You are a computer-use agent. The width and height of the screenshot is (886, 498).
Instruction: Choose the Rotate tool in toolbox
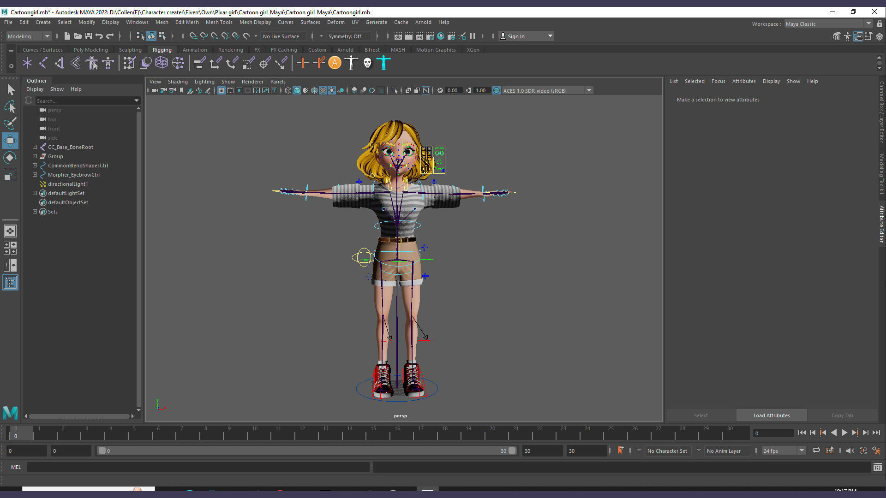click(10, 158)
